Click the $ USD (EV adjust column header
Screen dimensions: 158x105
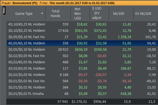click(97, 13)
